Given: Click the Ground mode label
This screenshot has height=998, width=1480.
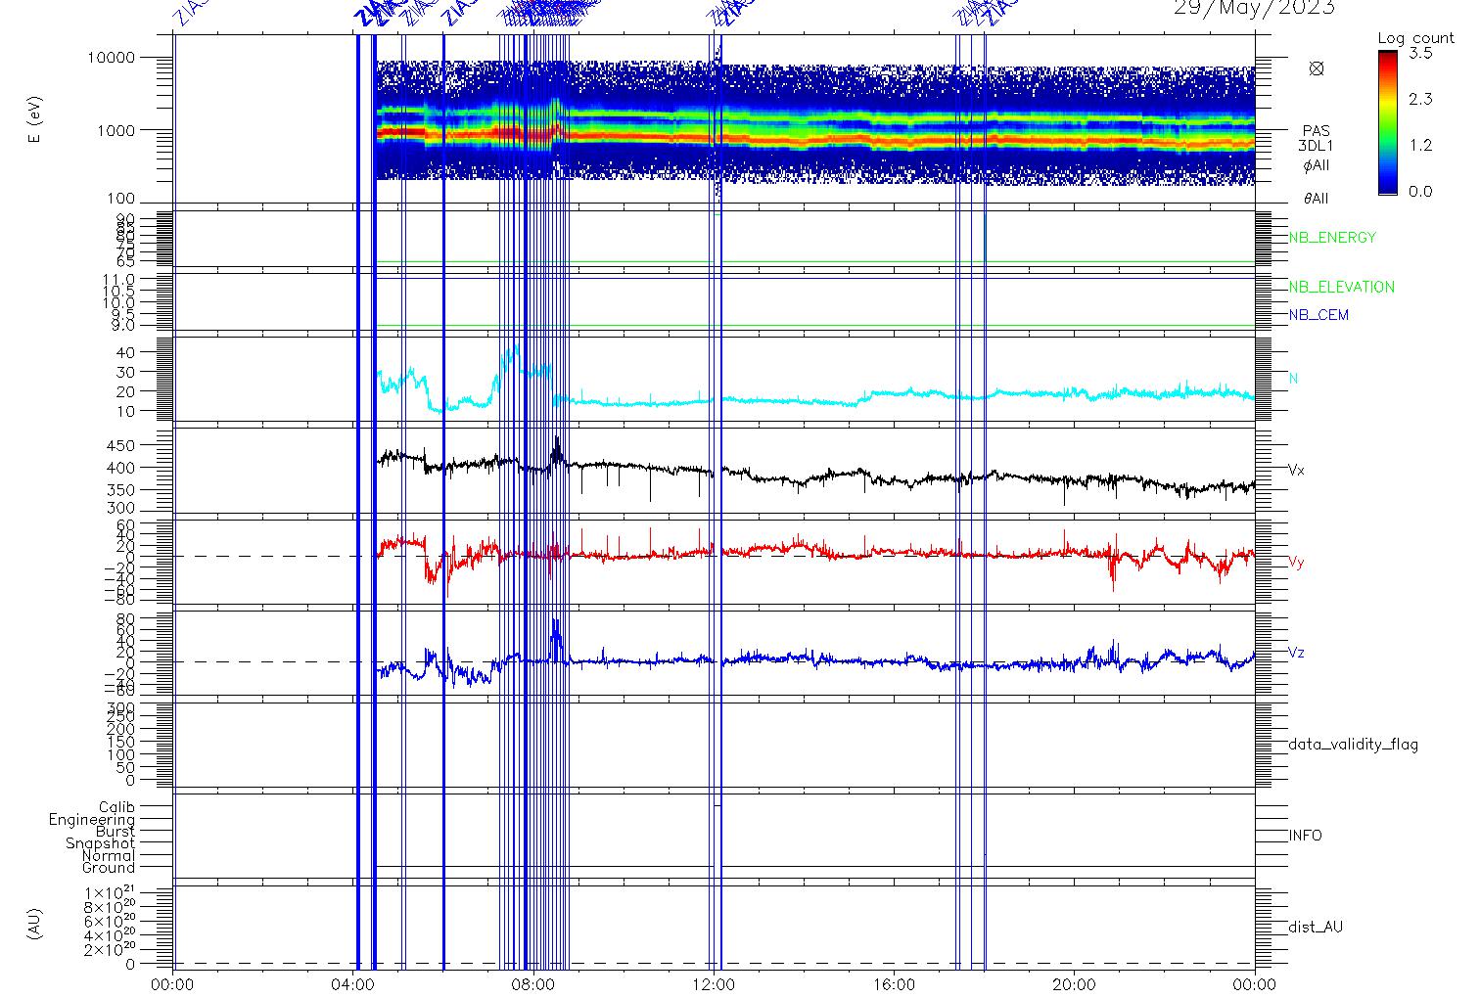Looking at the screenshot, I should [x=109, y=868].
